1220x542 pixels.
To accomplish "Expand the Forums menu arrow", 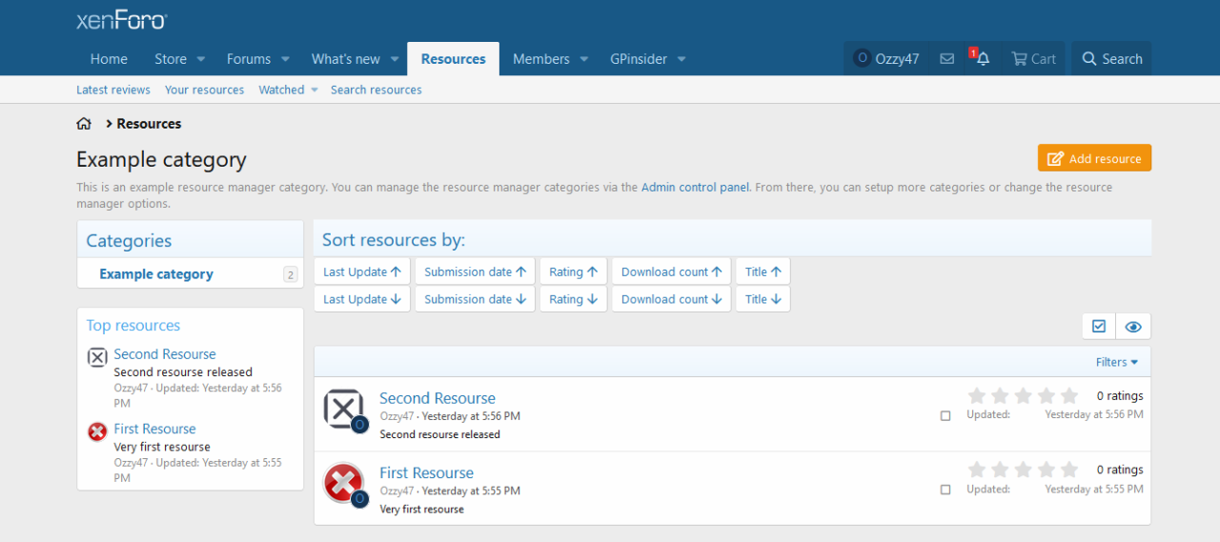I will [x=285, y=59].
